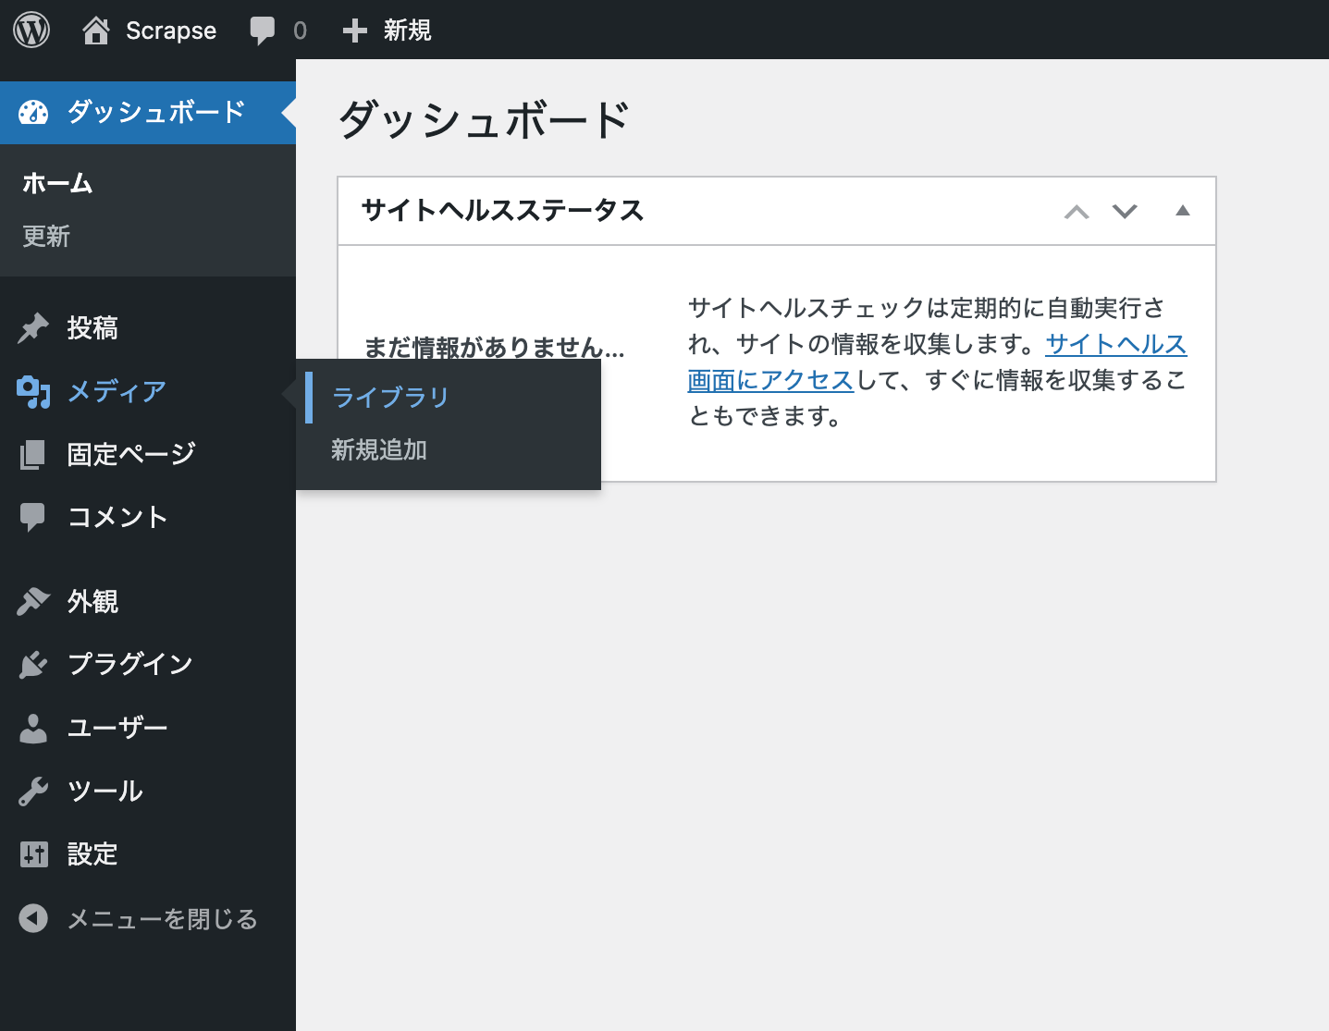Go to 更新 under ダッシュボード
The image size is (1329, 1031).
click(45, 237)
